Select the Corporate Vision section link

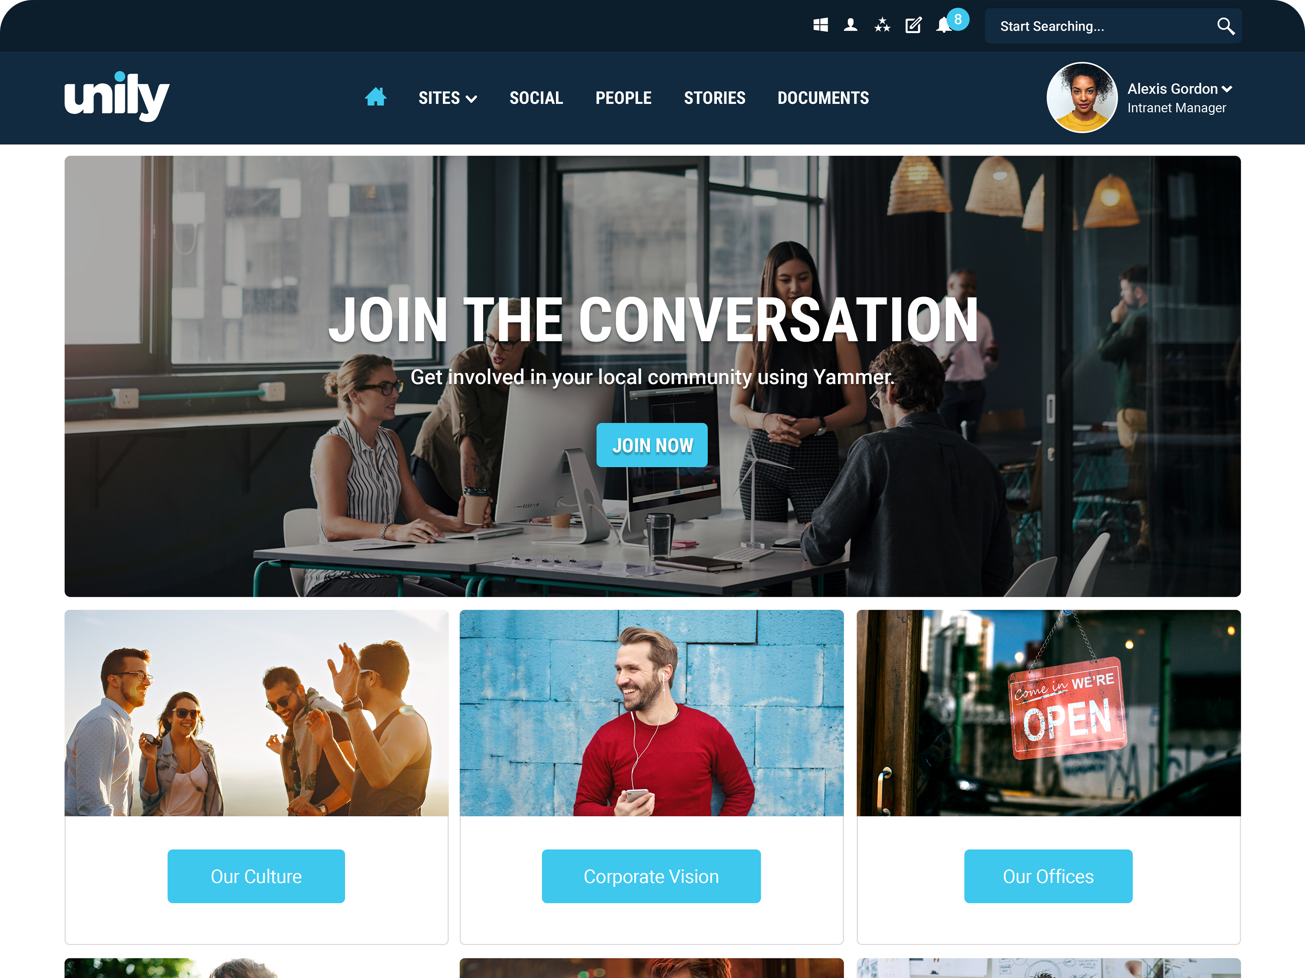pos(652,876)
